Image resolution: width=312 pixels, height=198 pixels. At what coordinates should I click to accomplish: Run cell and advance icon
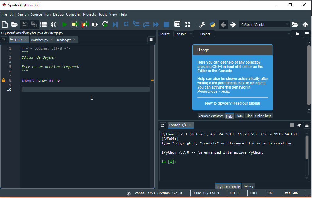tap(85, 25)
